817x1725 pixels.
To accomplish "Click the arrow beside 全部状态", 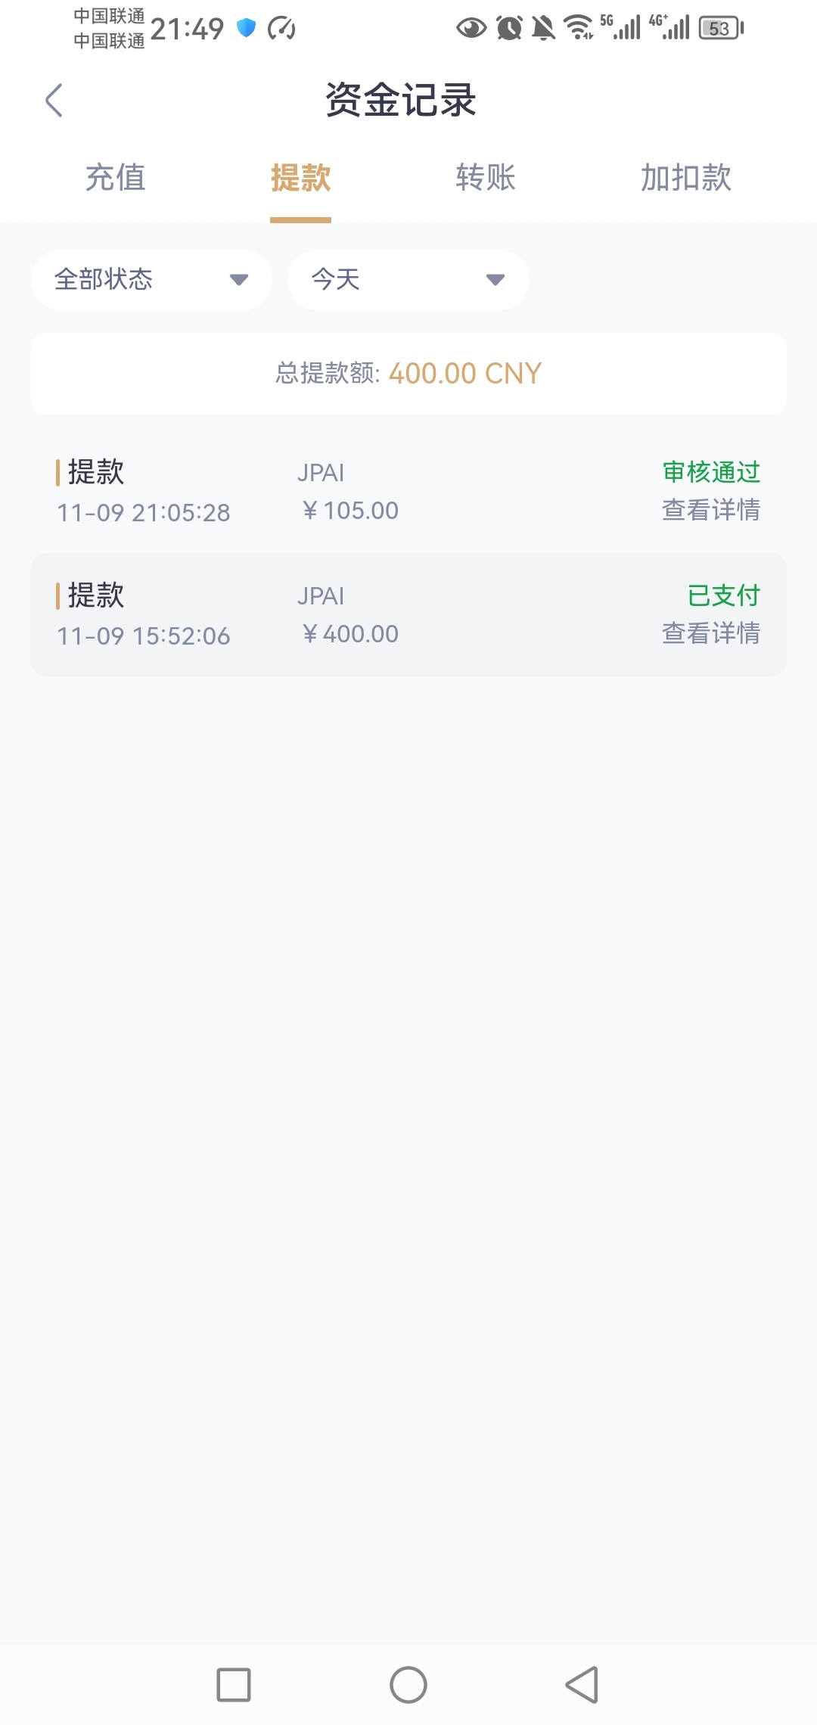I will pyautogui.click(x=239, y=280).
